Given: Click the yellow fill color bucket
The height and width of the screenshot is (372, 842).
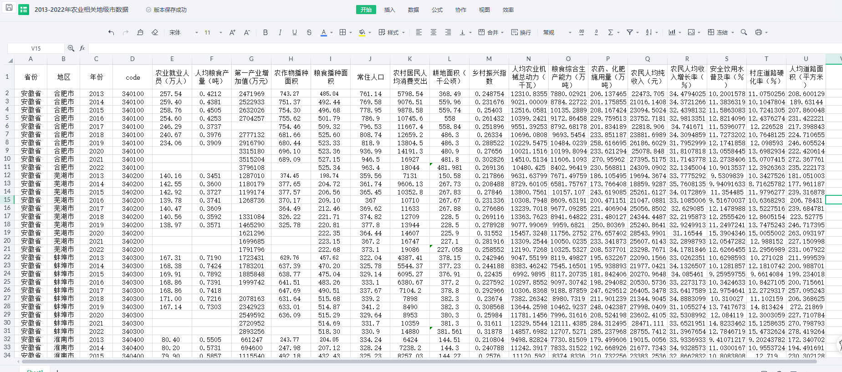Looking at the screenshot, I should coord(362,32).
